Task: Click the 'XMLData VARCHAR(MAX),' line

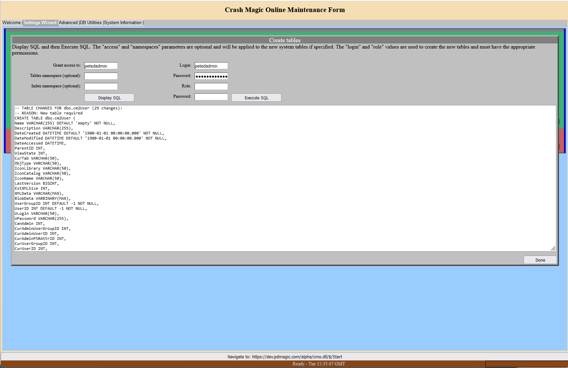Action: click(39, 193)
